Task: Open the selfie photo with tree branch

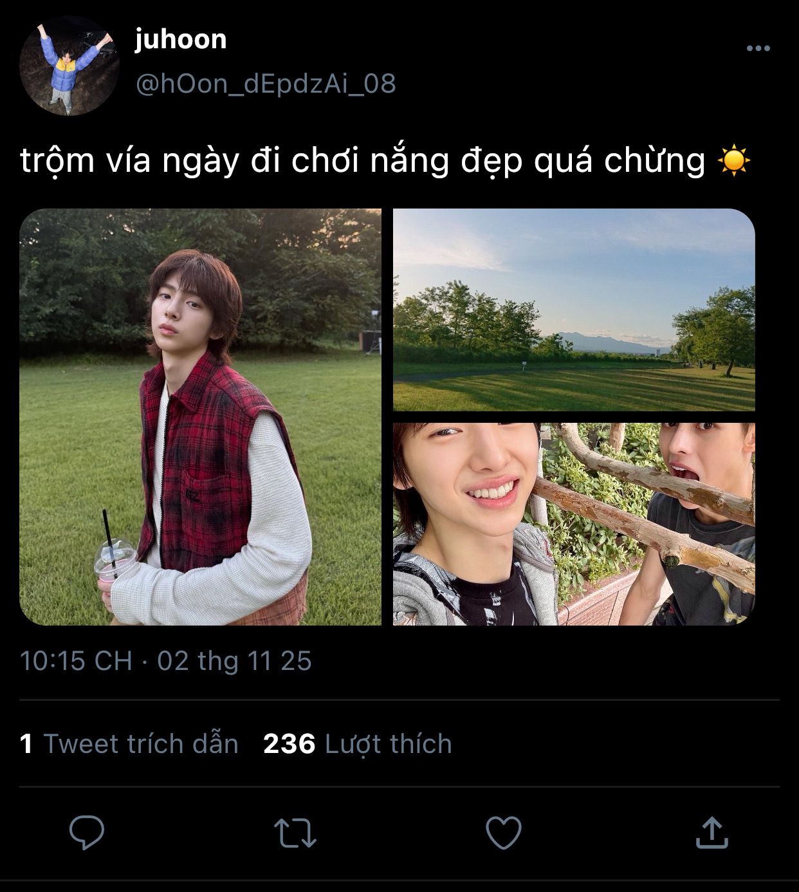Action: [x=574, y=524]
